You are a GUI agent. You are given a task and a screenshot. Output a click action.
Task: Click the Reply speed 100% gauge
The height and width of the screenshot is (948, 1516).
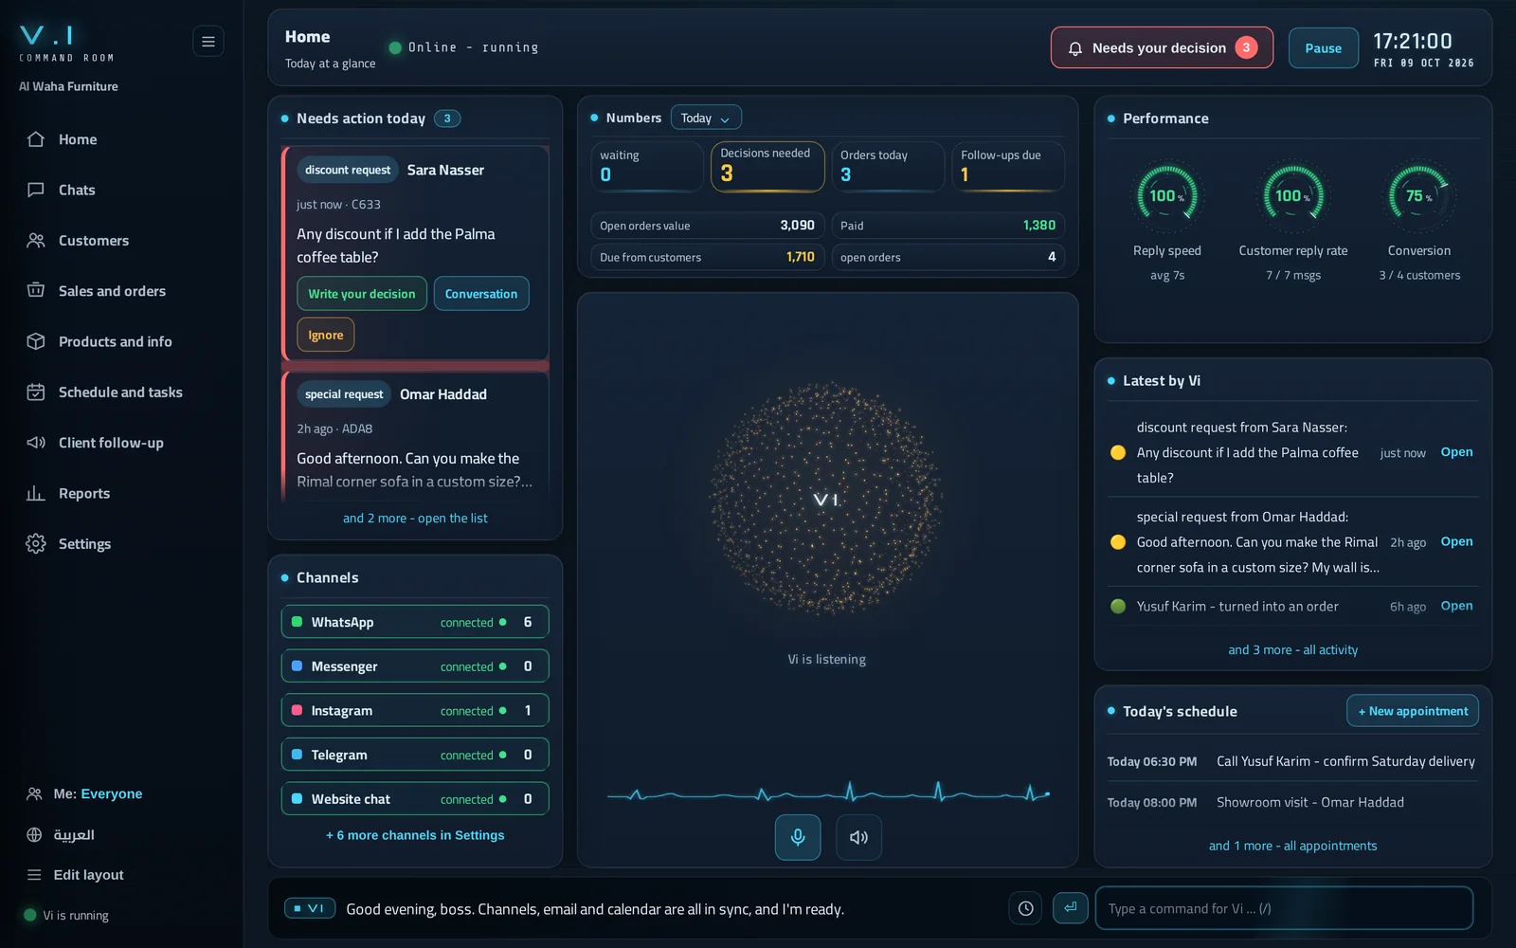point(1167,195)
